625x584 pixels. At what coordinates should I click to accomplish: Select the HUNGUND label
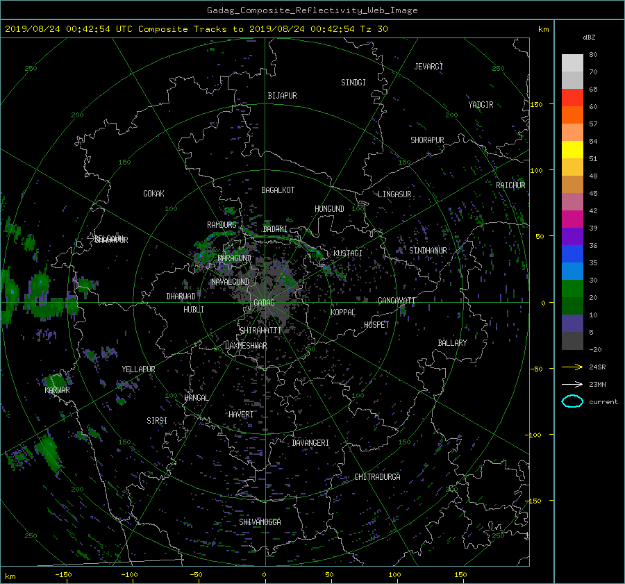(x=329, y=208)
